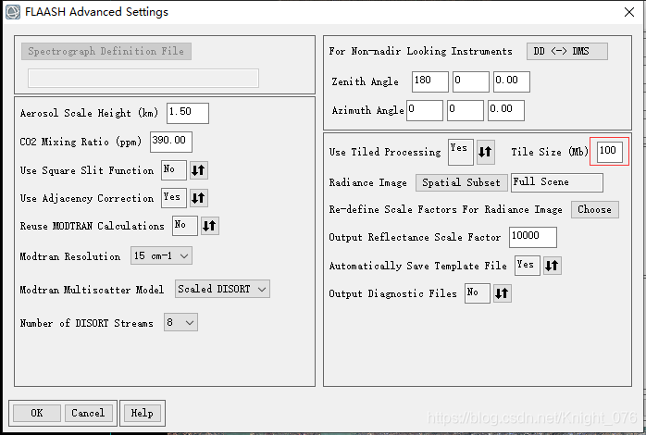Click the Use Square Slit Function No value
Screen dimensions: 646x435
(174, 170)
